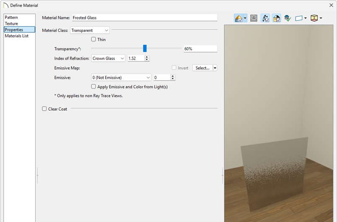Select the flat plane preview shape icon

coord(299,18)
